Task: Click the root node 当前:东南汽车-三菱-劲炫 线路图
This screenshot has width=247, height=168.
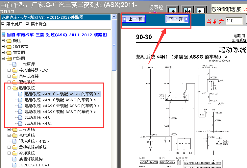Action: coord(57,35)
